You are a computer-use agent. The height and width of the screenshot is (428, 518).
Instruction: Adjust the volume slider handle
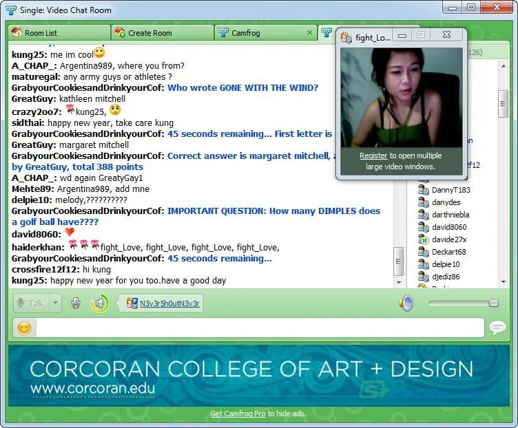[x=494, y=303]
